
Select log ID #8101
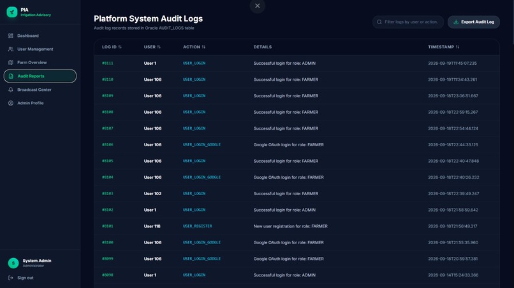[108, 226]
